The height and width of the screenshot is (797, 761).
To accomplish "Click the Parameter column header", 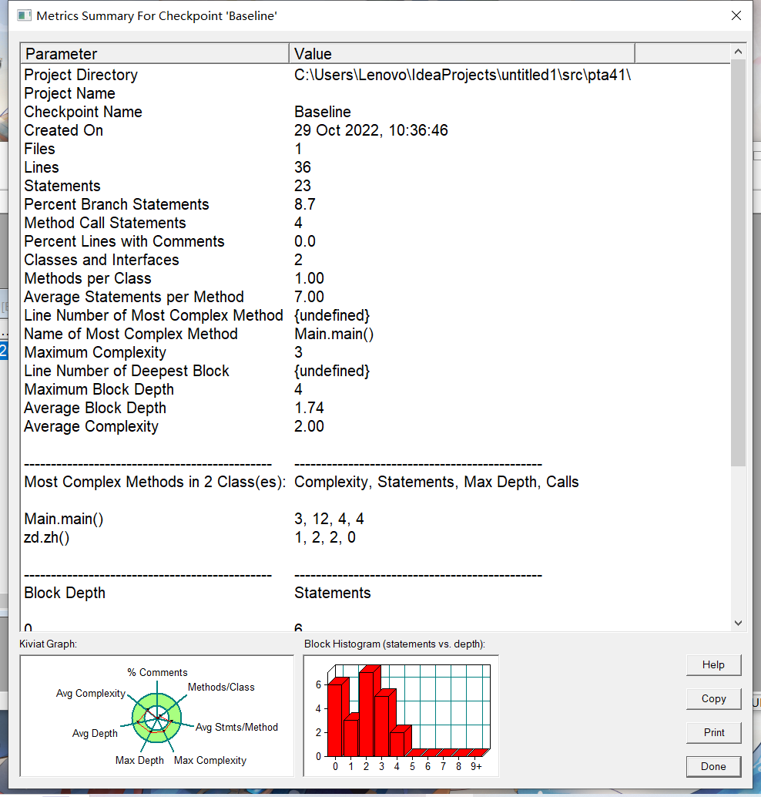I will point(154,53).
